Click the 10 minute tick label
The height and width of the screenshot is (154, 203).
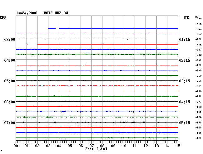(124, 146)
